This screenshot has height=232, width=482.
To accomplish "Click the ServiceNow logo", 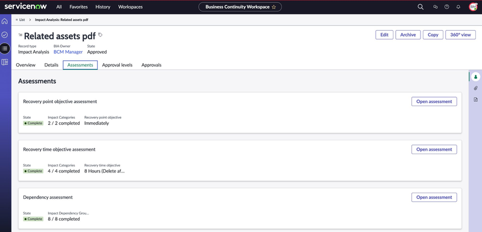I will (25, 7).
